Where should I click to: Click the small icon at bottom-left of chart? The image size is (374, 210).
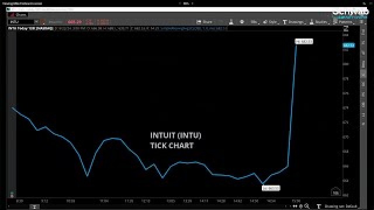tap(12, 195)
